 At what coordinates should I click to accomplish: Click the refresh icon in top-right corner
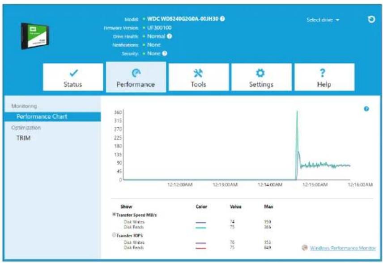point(371,19)
